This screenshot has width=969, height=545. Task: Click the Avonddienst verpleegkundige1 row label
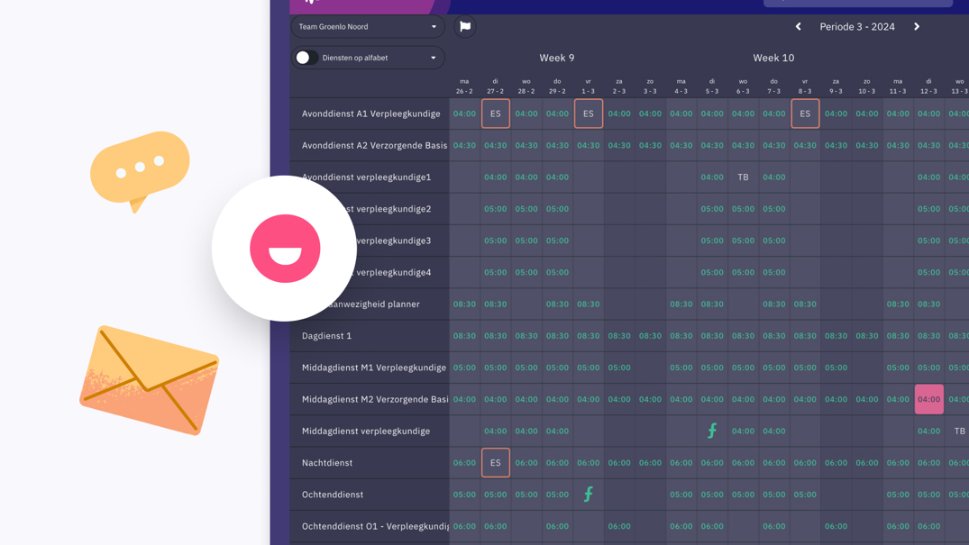click(367, 177)
